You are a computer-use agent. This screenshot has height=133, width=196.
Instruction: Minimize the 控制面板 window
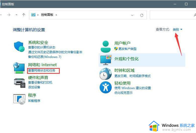[x=175, y=4]
